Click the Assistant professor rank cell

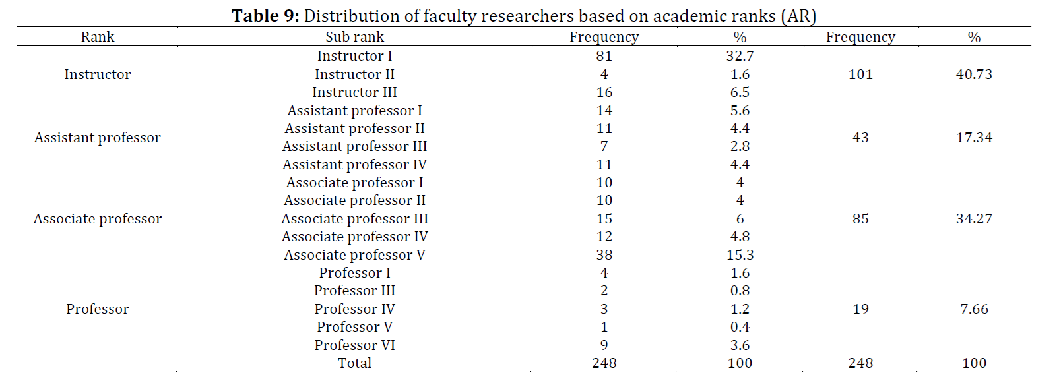(x=98, y=138)
